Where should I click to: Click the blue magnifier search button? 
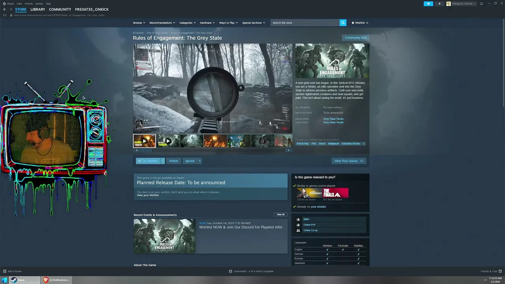[343, 22]
